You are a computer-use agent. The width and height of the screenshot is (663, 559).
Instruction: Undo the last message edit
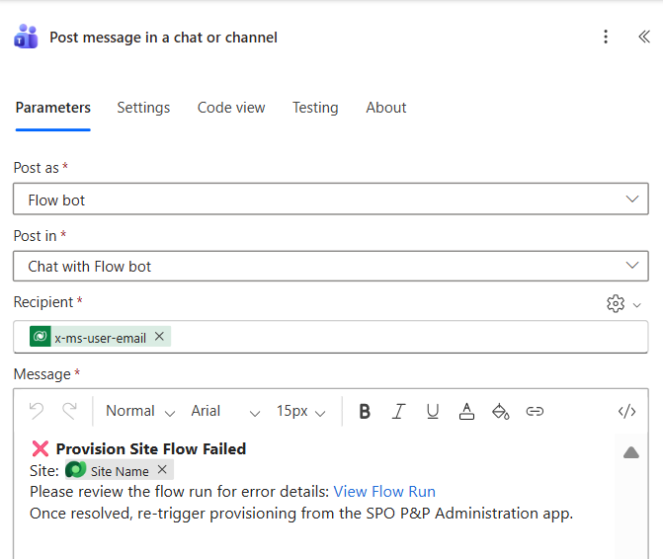click(x=37, y=411)
